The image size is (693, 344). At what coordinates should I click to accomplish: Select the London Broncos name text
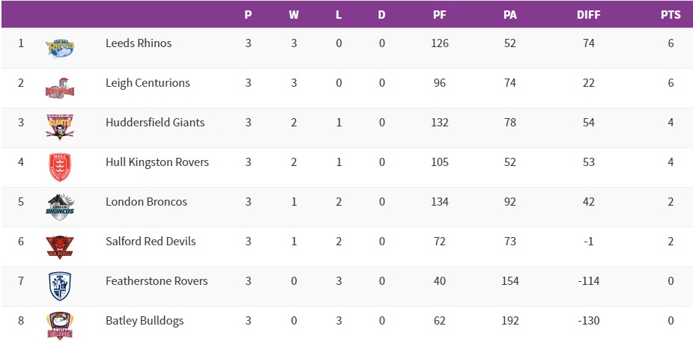point(146,202)
